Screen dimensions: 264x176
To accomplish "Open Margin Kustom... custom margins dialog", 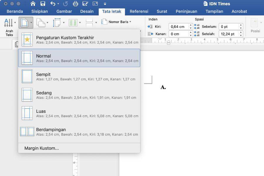I will click(x=79, y=148).
